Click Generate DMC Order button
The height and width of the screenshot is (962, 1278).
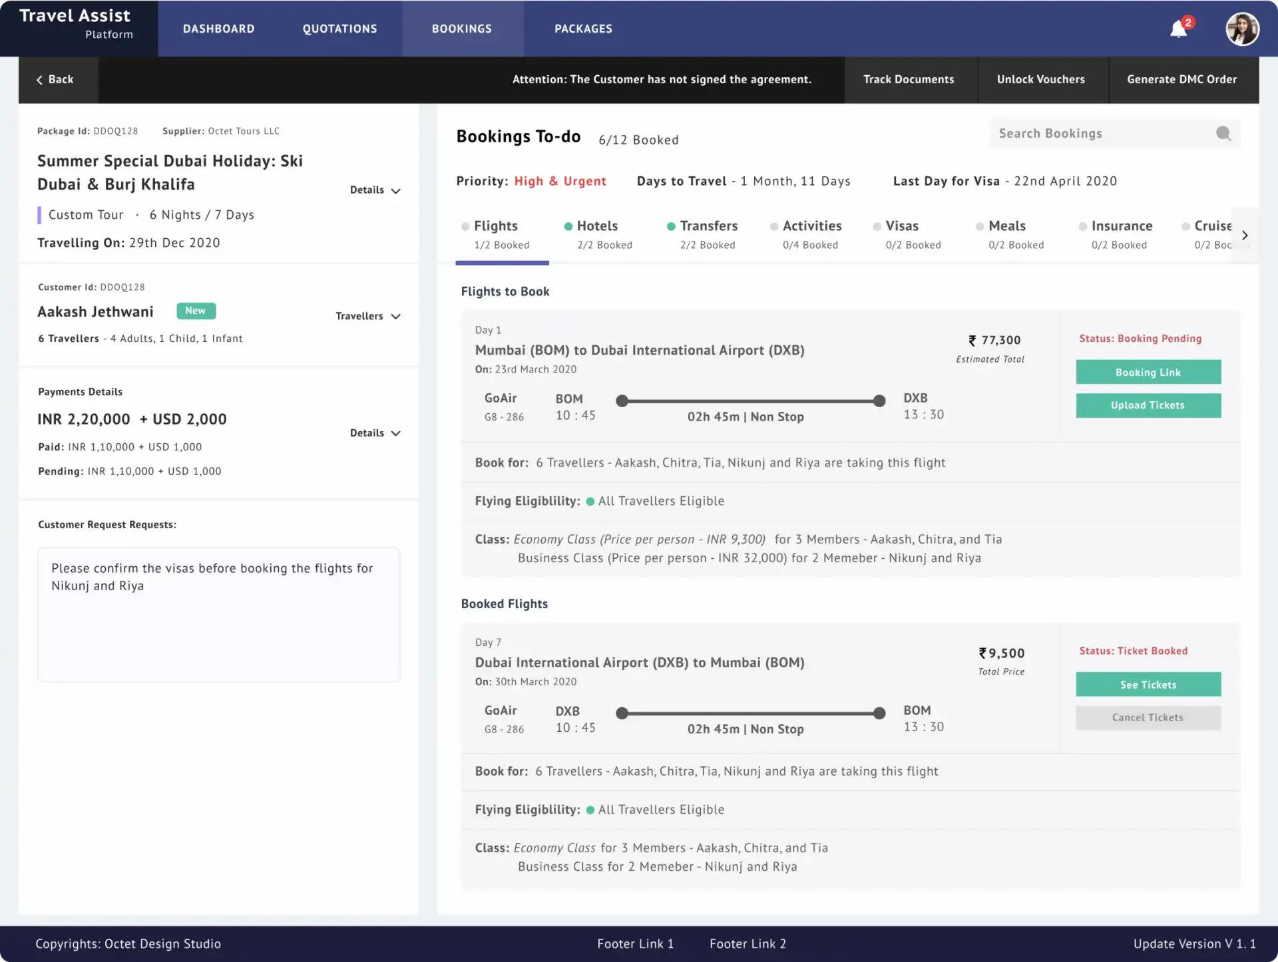point(1182,79)
